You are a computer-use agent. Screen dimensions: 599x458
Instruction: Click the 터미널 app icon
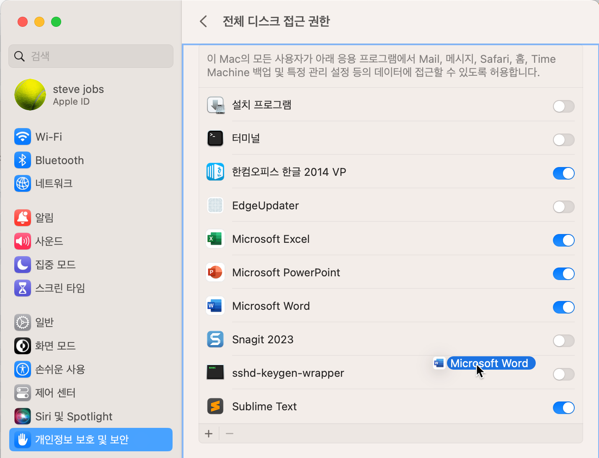[x=215, y=139]
